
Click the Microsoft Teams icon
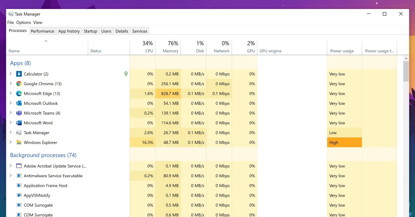19,113
